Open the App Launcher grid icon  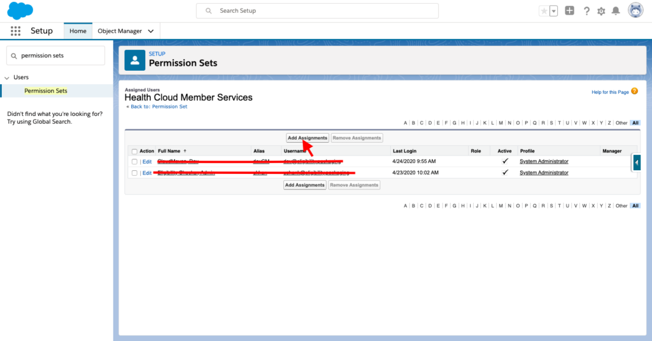15,31
